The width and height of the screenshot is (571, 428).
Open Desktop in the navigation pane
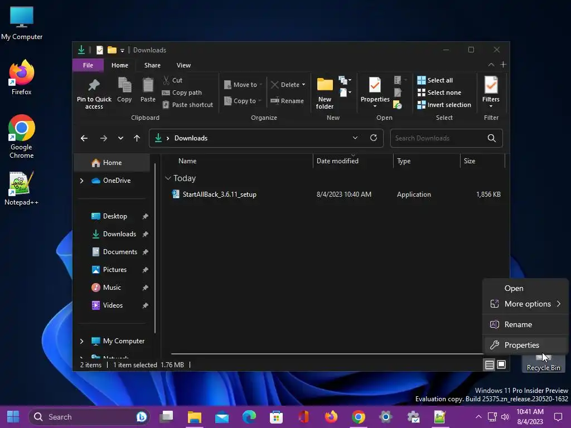point(115,216)
